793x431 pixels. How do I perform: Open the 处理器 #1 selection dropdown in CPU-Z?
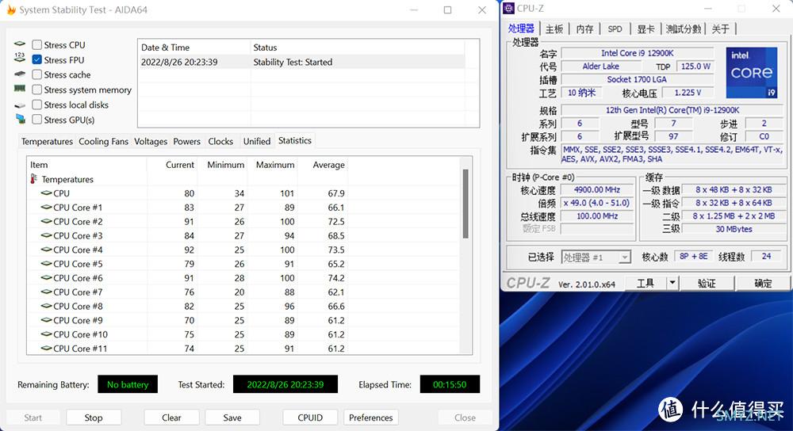[596, 257]
